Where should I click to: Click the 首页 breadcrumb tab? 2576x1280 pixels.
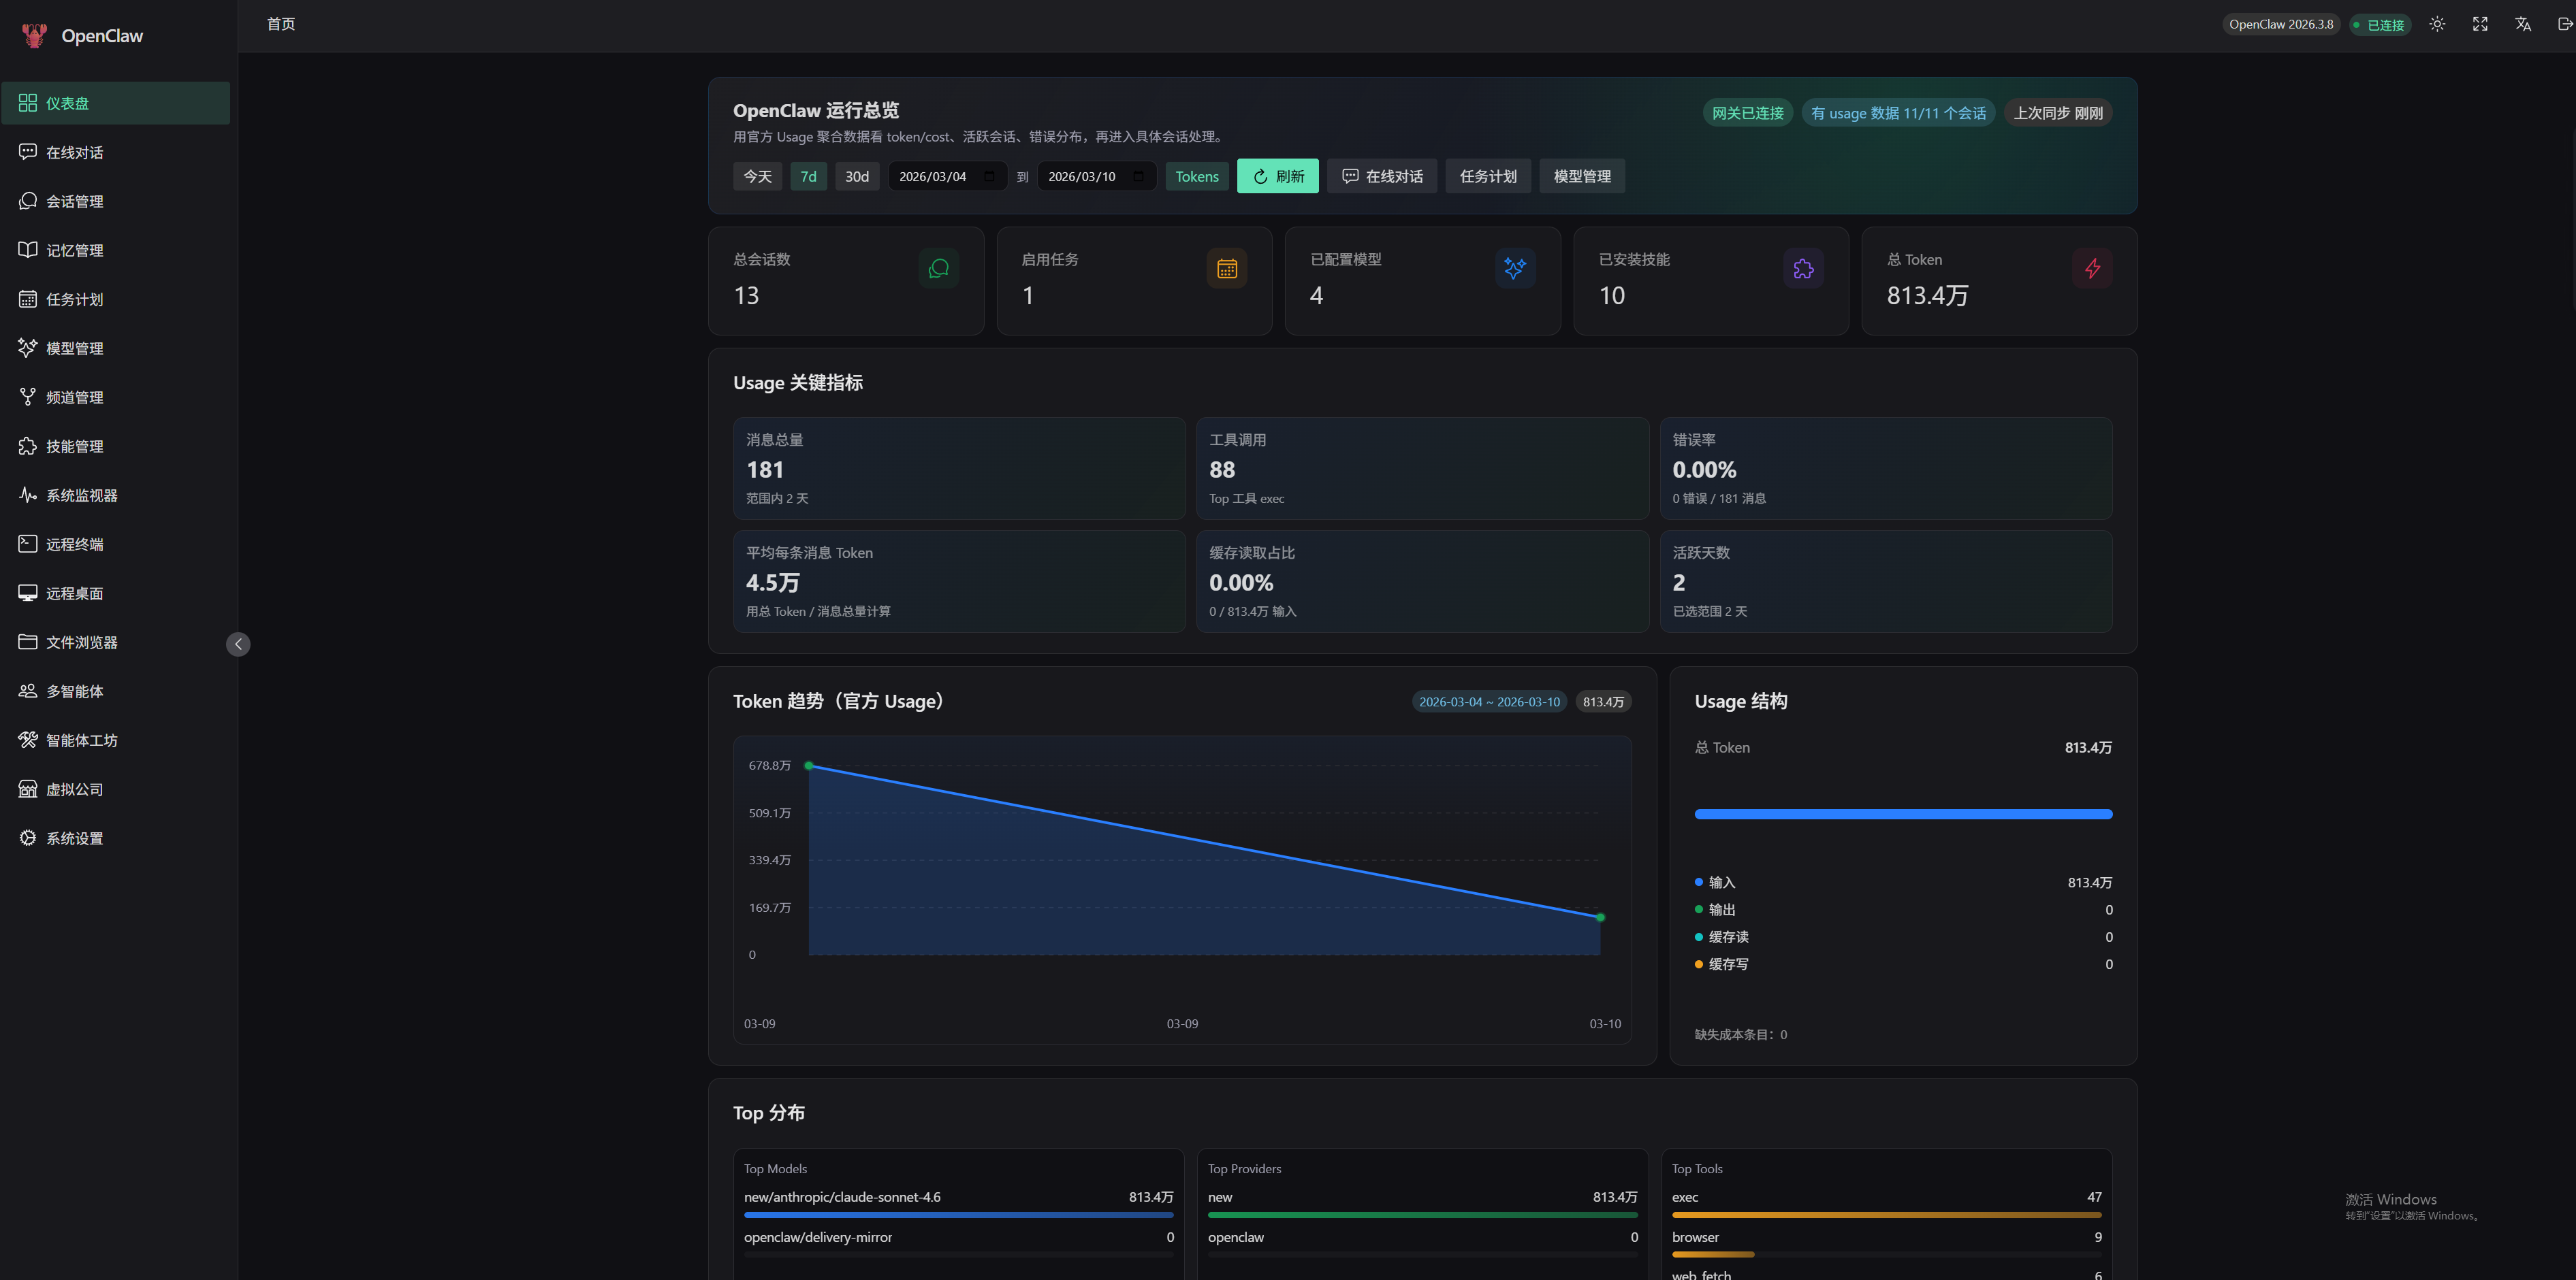281,24
